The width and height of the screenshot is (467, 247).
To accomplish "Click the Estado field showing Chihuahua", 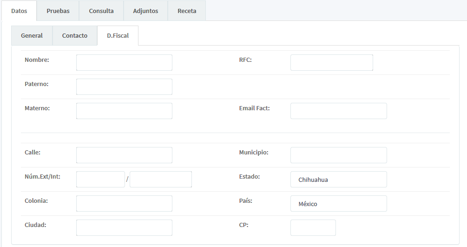I will [338, 179].
